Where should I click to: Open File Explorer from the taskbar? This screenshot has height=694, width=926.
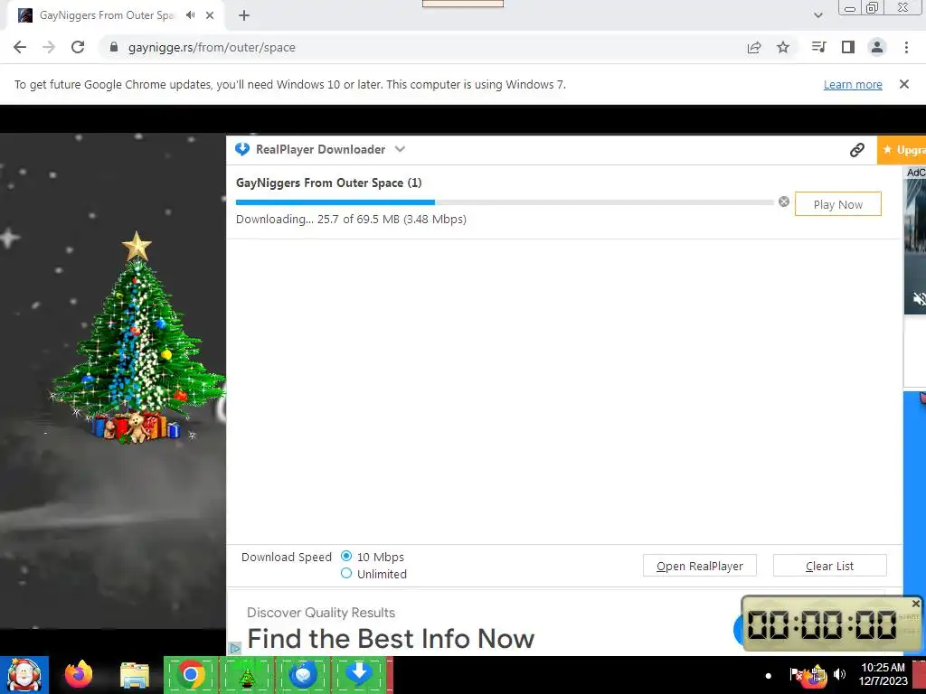(x=135, y=676)
